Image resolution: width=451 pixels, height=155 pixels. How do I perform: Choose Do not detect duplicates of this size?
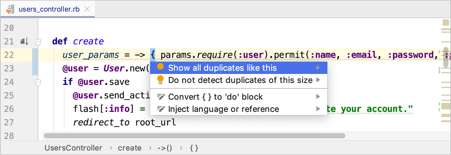(x=239, y=80)
